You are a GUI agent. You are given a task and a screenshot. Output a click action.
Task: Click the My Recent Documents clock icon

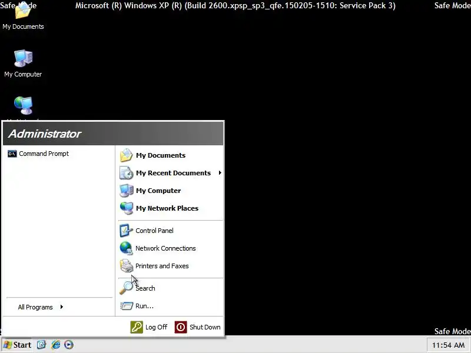click(126, 173)
